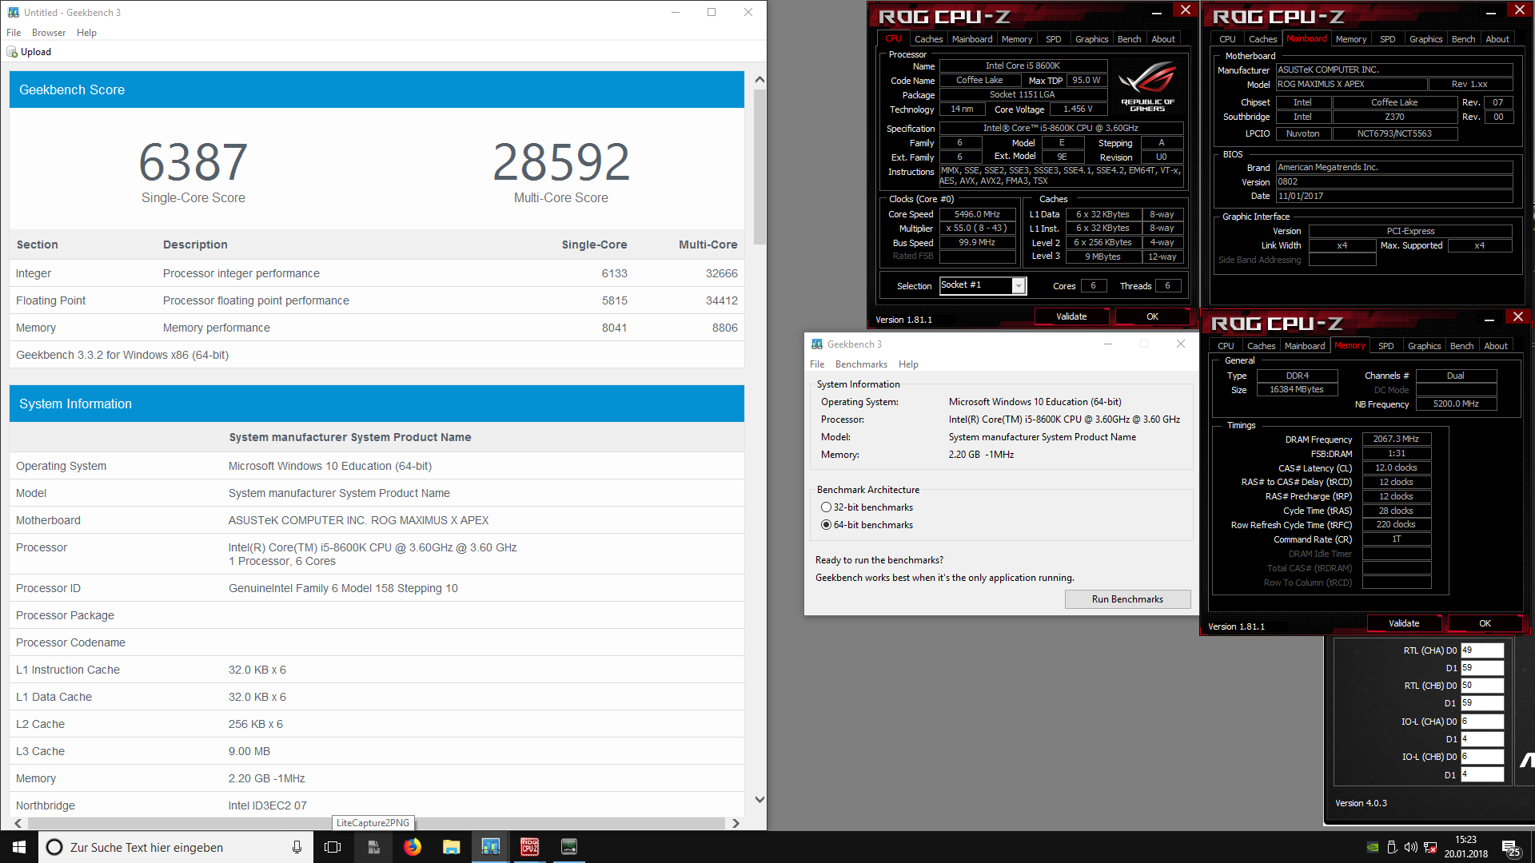Open Graphics tab in CPU-Z Memory window

[x=1425, y=346]
